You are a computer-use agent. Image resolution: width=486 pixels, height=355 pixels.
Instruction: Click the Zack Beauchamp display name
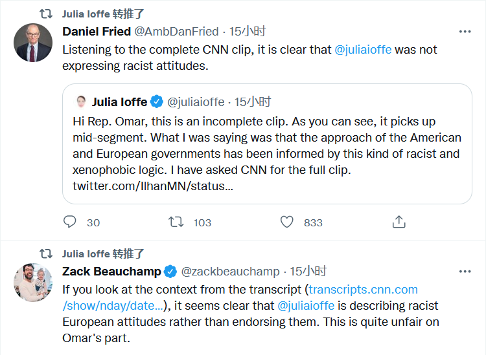click(111, 272)
